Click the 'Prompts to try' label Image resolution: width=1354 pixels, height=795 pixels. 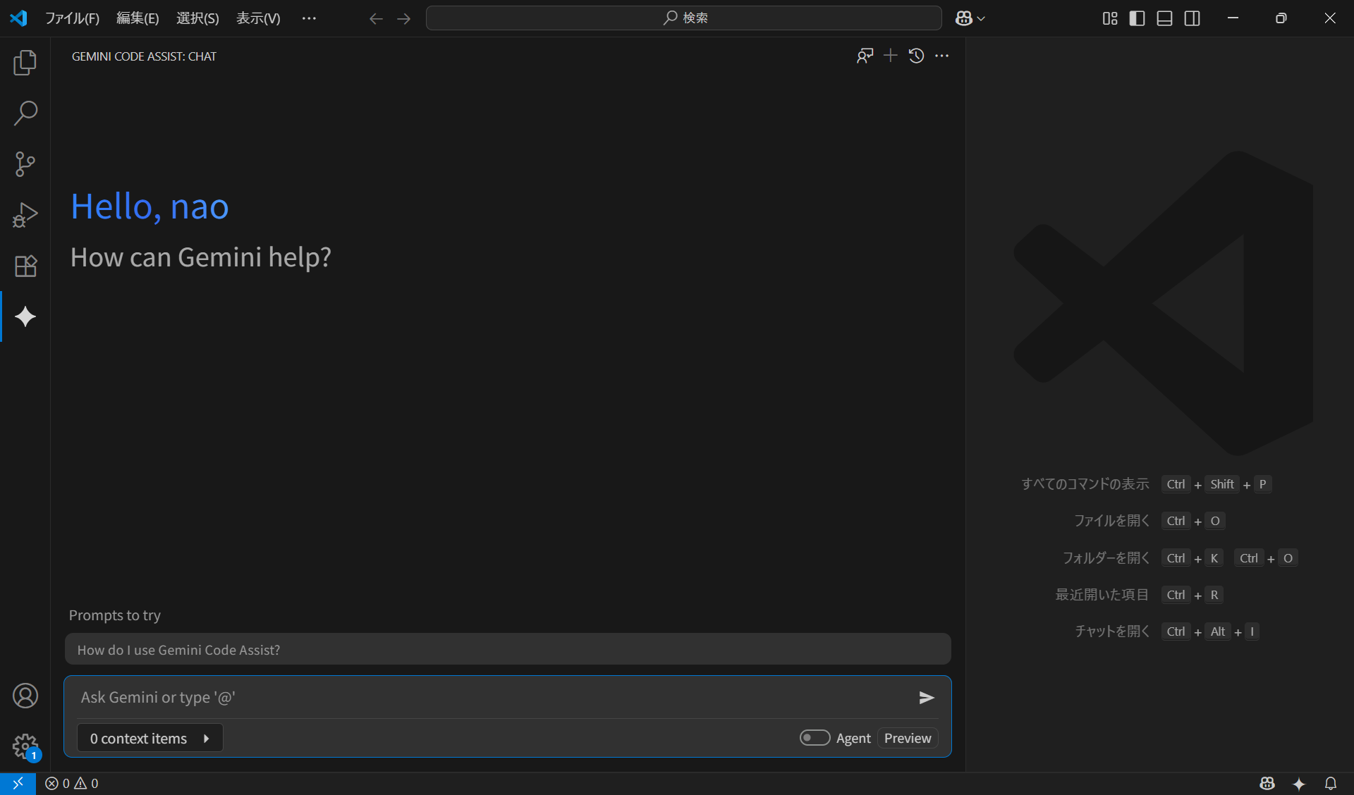point(115,615)
